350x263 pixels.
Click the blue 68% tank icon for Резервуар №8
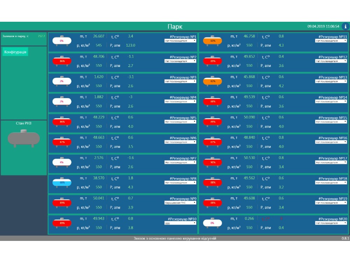click(62, 183)
